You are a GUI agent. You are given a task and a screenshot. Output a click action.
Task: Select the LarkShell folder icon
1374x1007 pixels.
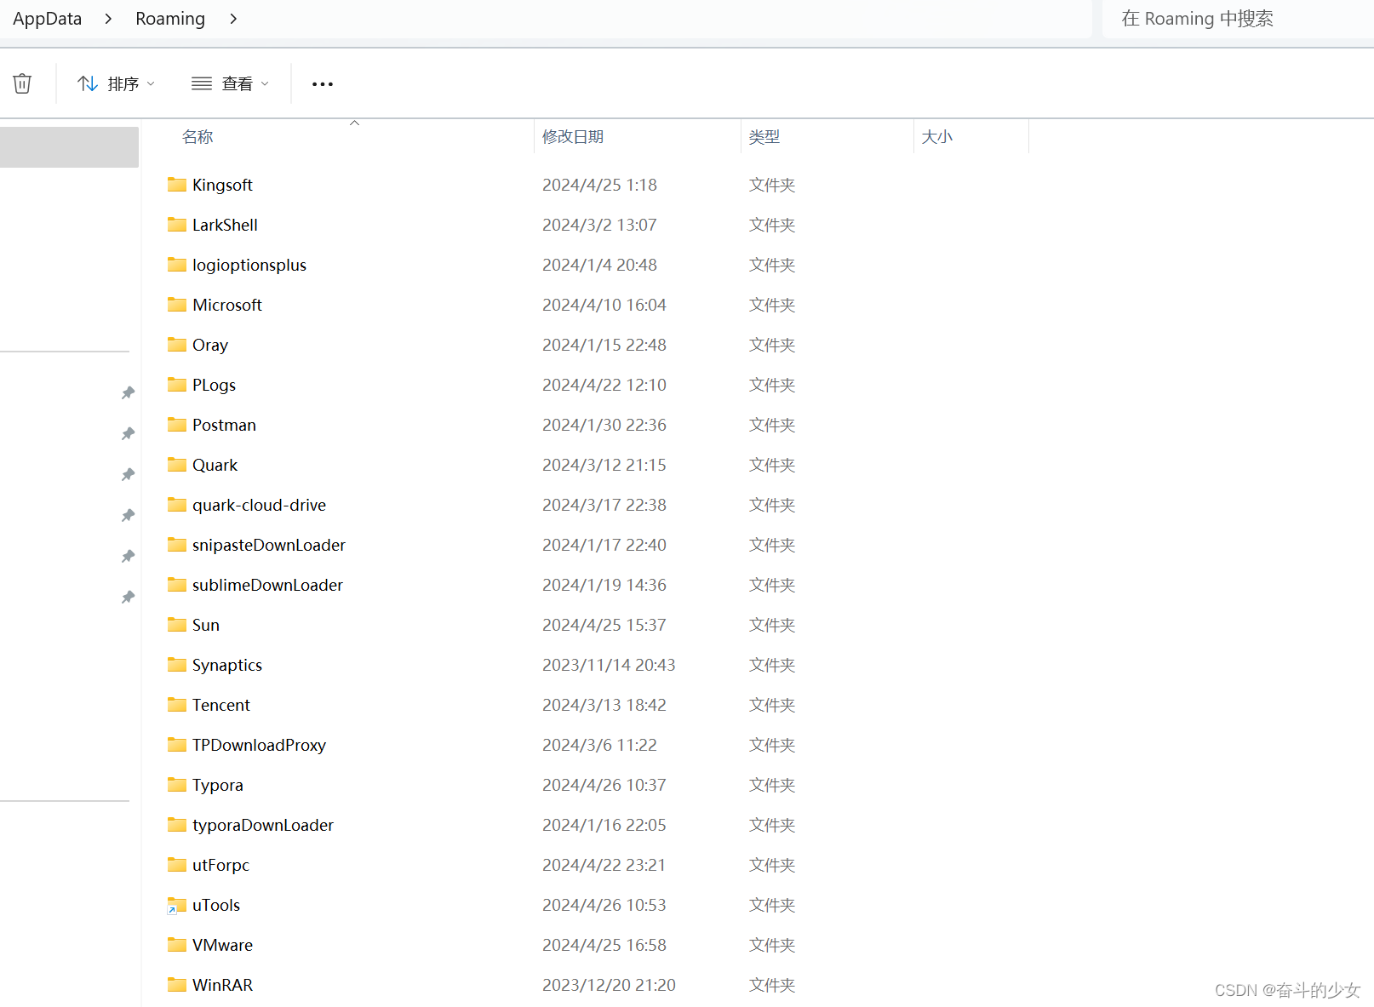(177, 225)
